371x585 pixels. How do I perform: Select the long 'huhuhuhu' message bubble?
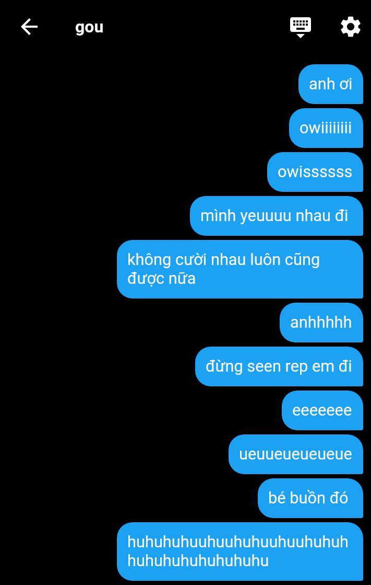click(x=240, y=552)
